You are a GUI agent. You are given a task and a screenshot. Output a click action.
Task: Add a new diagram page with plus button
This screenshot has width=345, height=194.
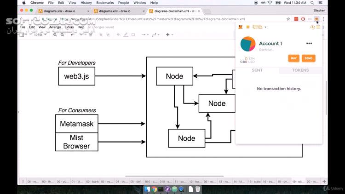pyautogui.click(x=324, y=182)
